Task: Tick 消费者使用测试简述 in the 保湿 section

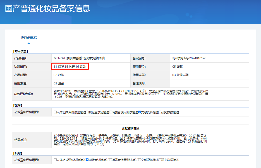Action: point(111,112)
